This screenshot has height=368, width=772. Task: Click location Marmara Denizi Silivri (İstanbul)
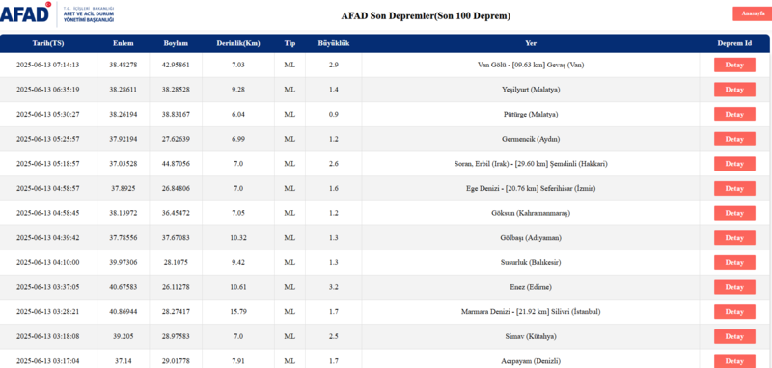tap(531, 312)
